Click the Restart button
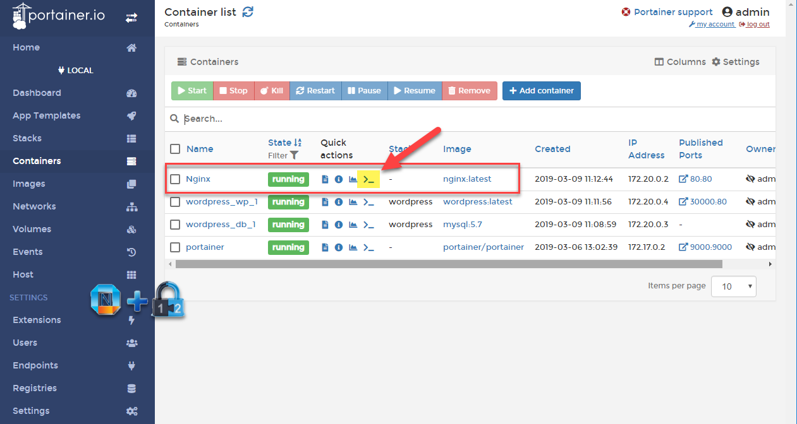This screenshot has width=797, height=424. (x=315, y=91)
